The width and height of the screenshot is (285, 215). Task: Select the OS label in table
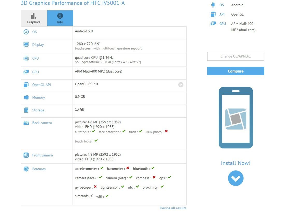[34, 32]
